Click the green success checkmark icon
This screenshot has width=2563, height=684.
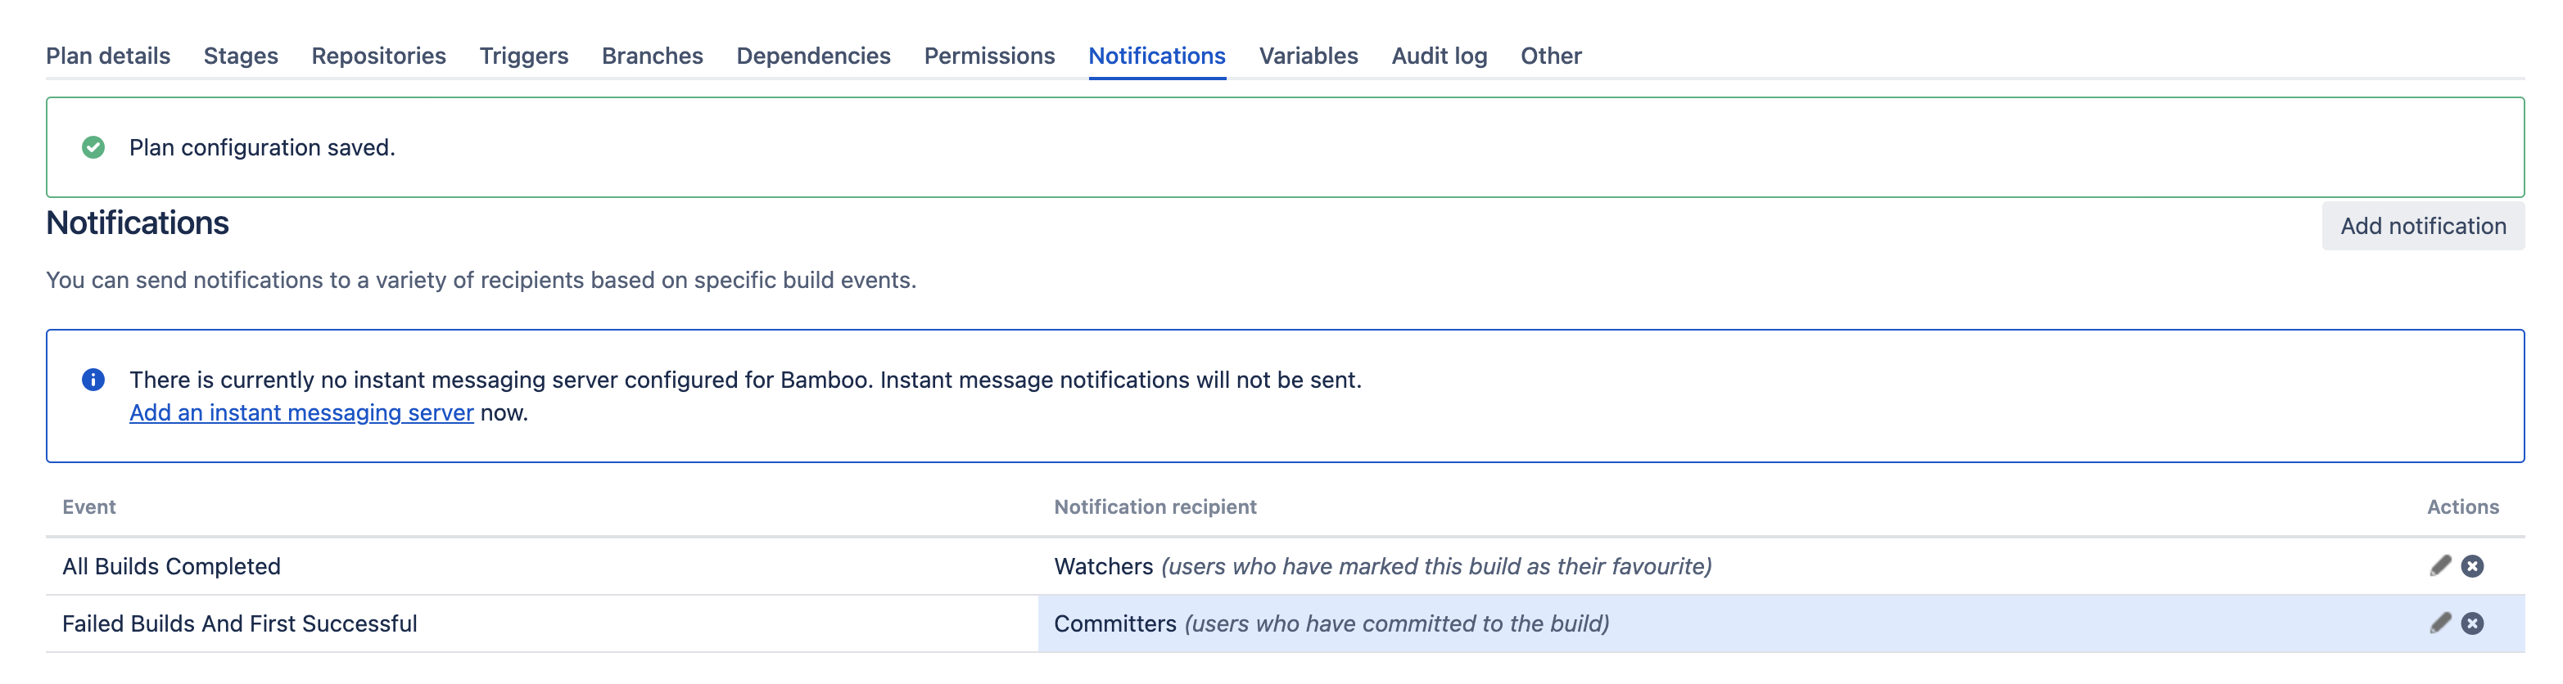[x=93, y=147]
